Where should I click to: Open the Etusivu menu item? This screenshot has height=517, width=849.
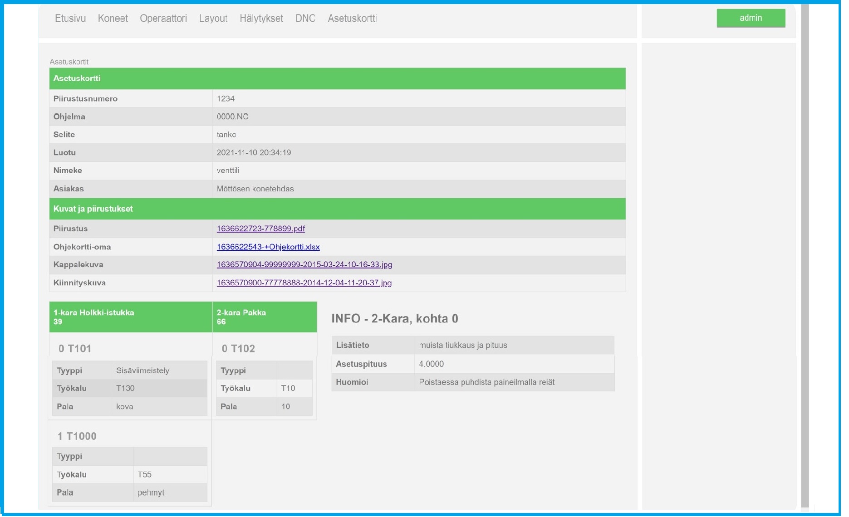pos(70,19)
